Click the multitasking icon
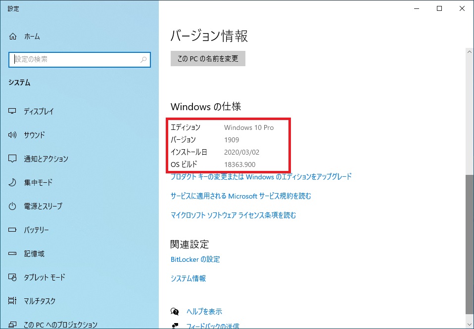 tap(12, 301)
